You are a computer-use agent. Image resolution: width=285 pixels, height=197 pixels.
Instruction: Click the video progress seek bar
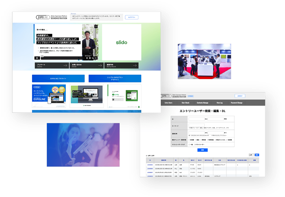pos(63,58)
